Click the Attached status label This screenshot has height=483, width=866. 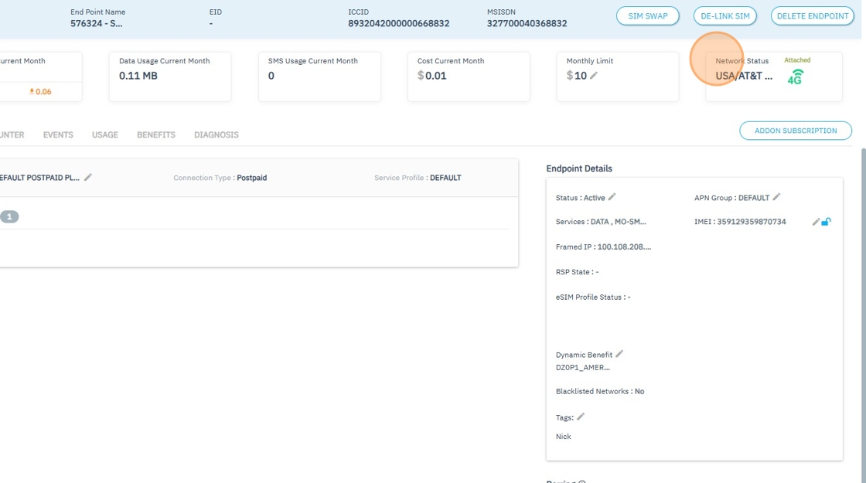(797, 60)
